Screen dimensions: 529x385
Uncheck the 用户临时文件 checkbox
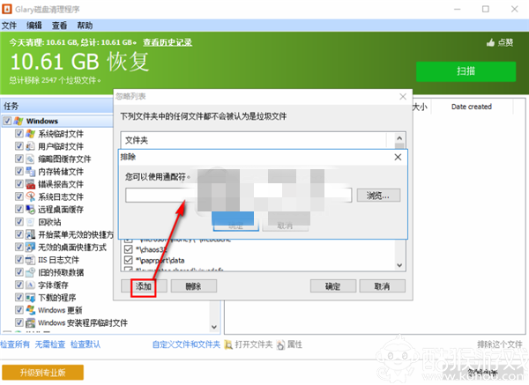19,146
